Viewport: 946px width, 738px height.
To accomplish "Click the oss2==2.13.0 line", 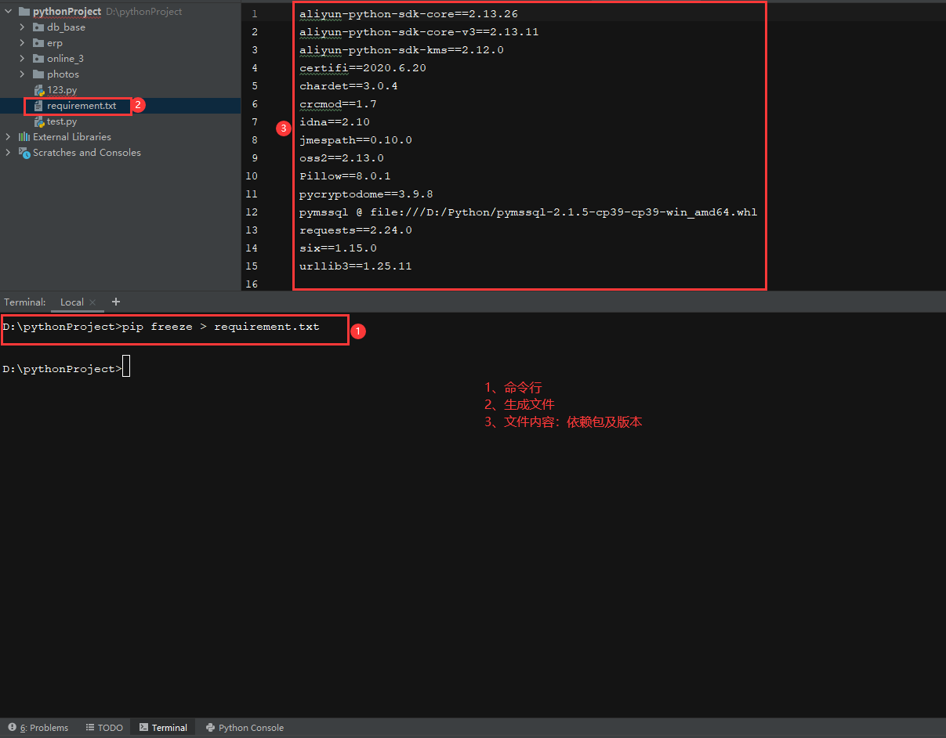I will pyautogui.click(x=342, y=158).
